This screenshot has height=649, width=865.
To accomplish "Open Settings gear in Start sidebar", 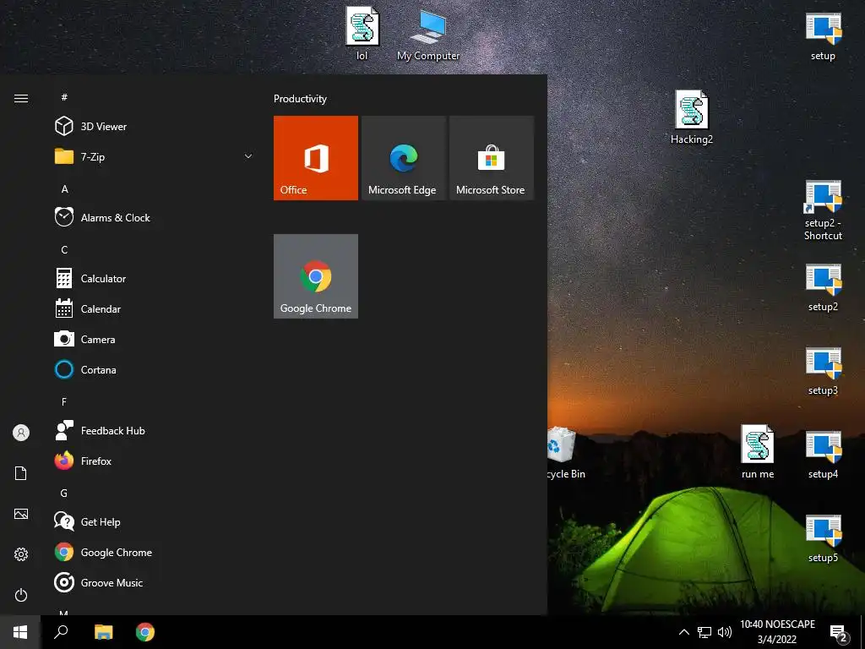I will (21, 554).
